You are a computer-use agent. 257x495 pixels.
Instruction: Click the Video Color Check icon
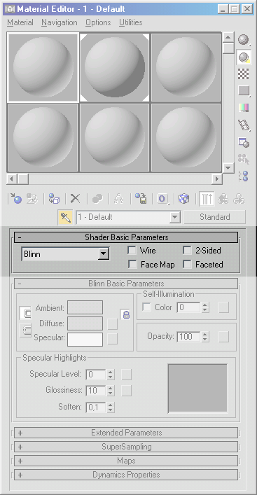[x=244, y=108]
